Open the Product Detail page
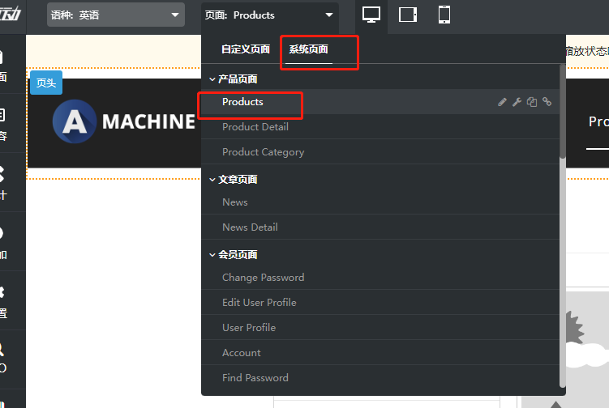Screen dimensions: 609x408 tap(255, 127)
